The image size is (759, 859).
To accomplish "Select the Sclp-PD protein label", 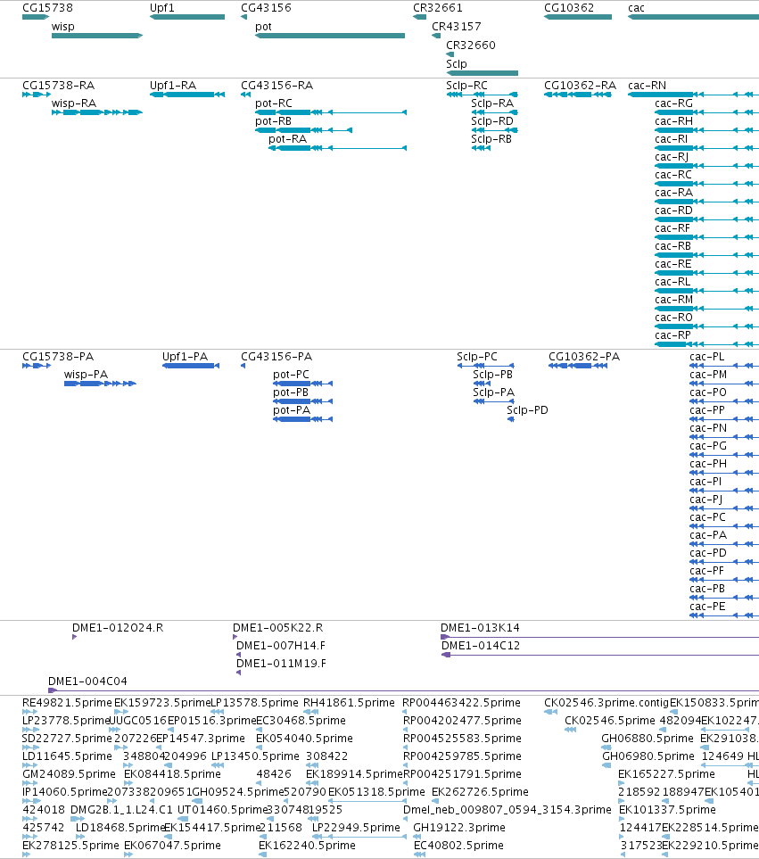I will (x=527, y=410).
